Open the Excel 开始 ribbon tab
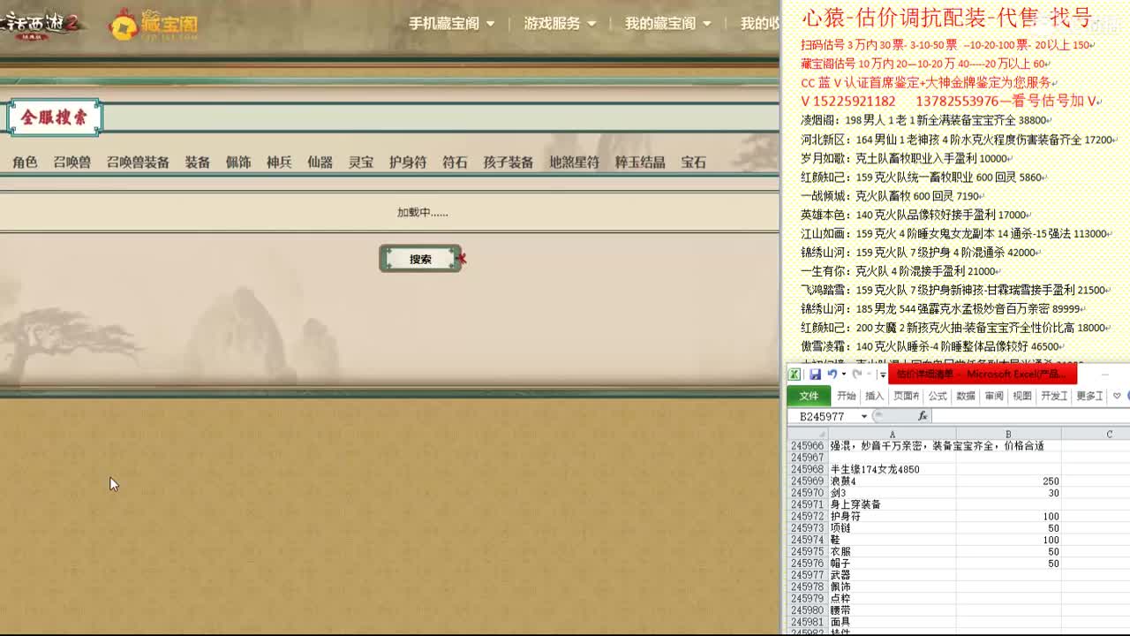 click(847, 396)
